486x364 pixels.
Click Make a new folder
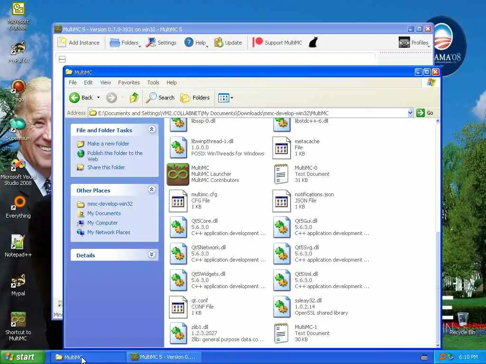click(x=108, y=144)
